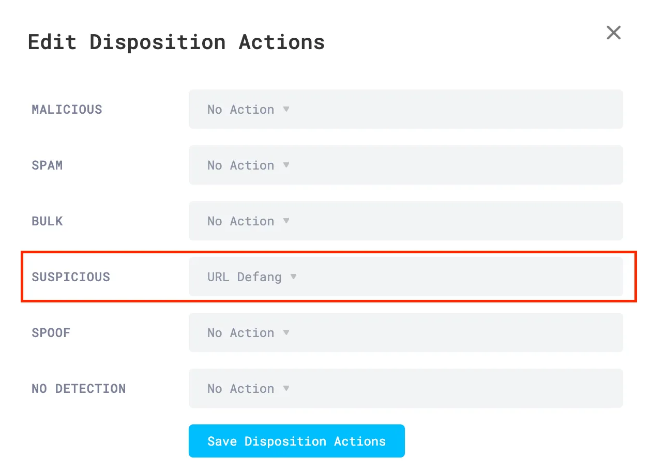Click the SUSPICIOUS row label
The width and height of the screenshot is (651, 473).
tap(71, 277)
